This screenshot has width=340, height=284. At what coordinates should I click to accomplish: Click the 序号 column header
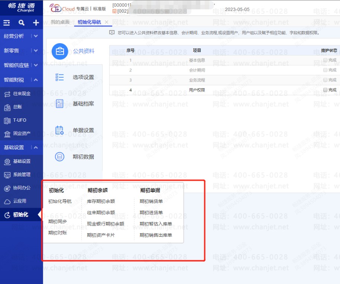(130, 50)
